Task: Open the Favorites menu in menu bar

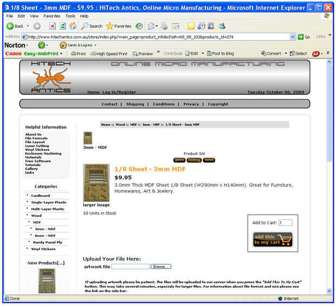Action: tap(52, 16)
